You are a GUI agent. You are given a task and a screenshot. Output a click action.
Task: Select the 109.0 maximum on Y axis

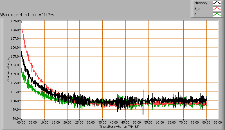(15, 21)
